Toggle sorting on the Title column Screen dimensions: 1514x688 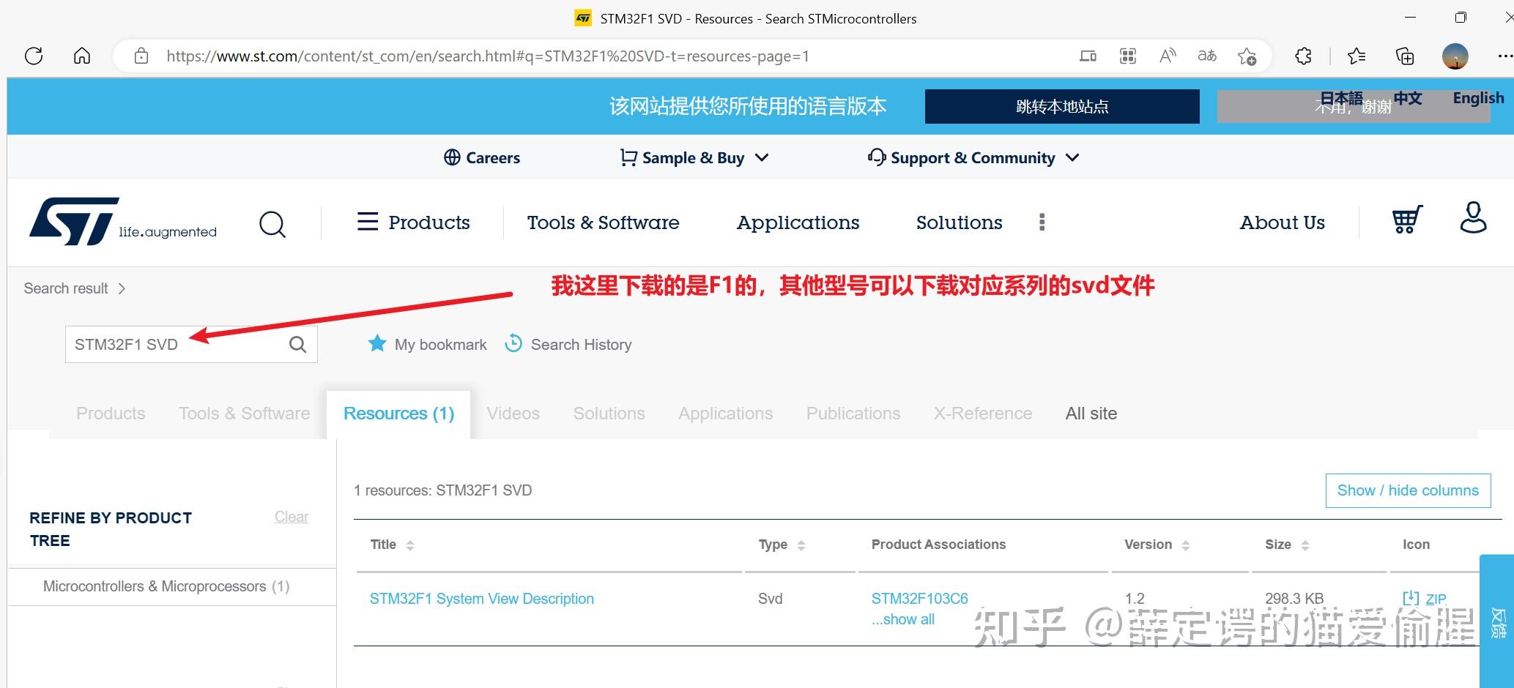tap(409, 545)
